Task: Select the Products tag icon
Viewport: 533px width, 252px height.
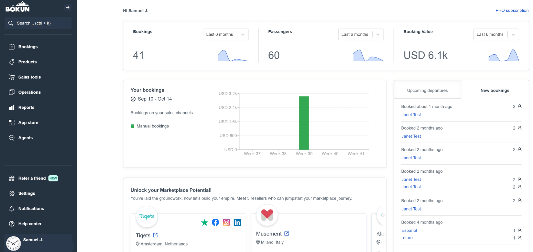Action: (x=12, y=62)
